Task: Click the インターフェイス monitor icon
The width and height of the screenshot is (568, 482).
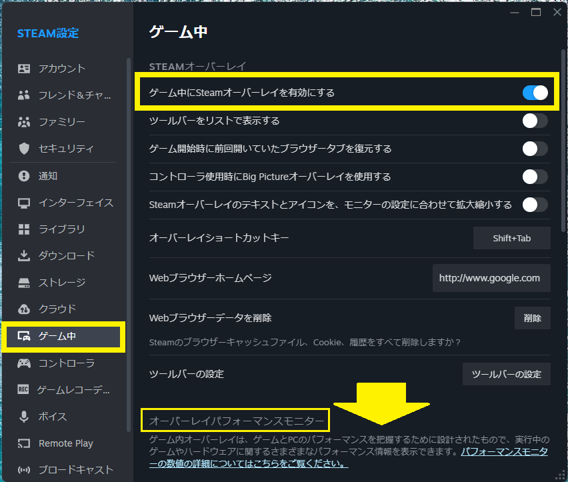Action: (x=24, y=203)
